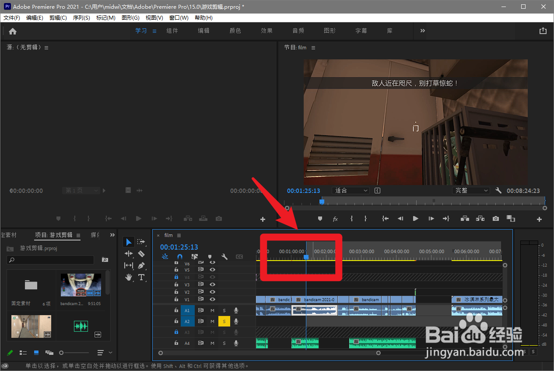
Task: Select the Track Select Forward tool
Action: tap(141, 242)
